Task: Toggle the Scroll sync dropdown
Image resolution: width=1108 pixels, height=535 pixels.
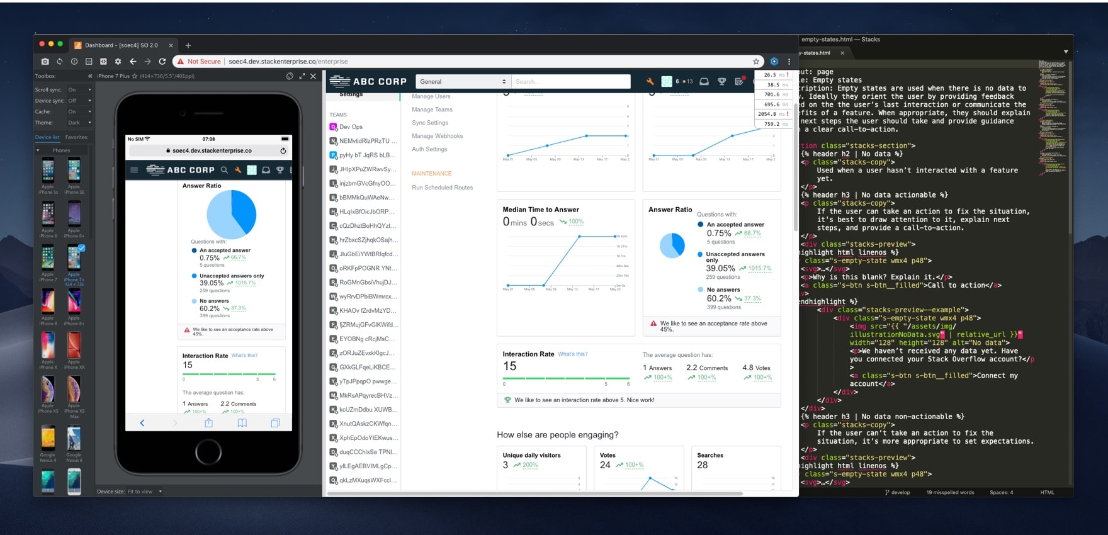Action: tap(79, 90)
